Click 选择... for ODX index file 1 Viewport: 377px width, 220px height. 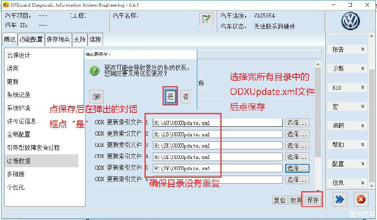(297, 123)
